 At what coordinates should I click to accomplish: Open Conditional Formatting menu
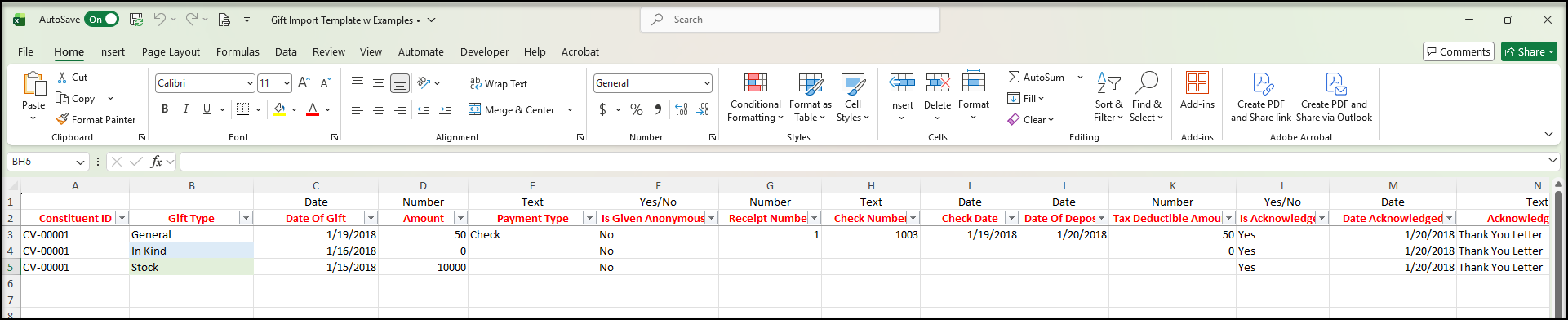(x=755, y=97)
